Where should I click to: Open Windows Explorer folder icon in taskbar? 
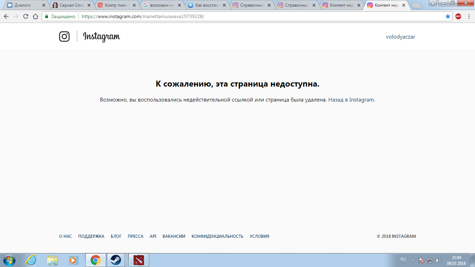click(53, 260)
